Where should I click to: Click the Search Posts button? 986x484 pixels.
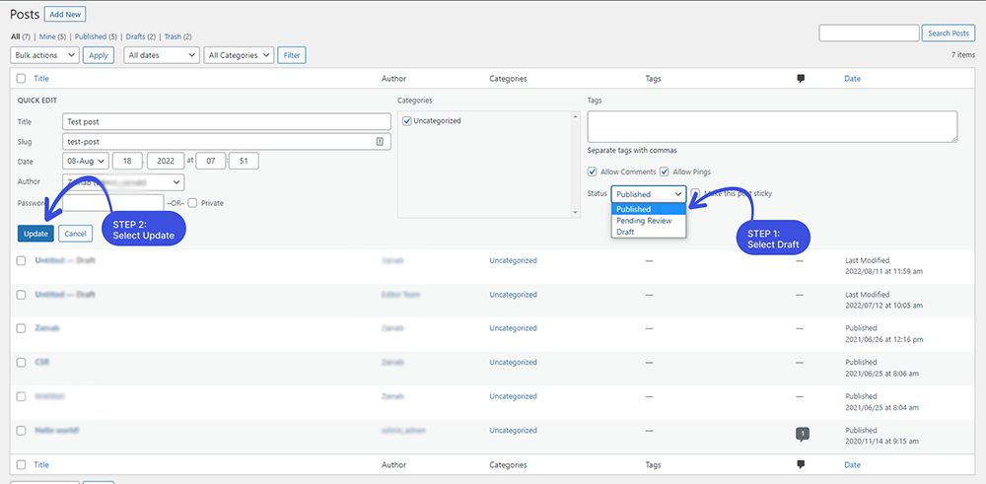point(949,34)
